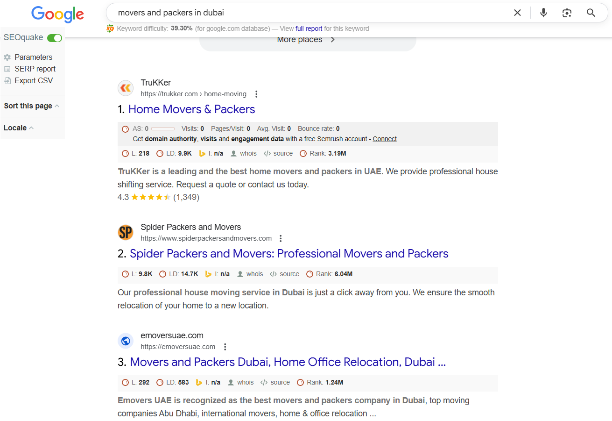Click the Semrush Connect link
Viewport: 612px width, 421px height.
[385, 139]
